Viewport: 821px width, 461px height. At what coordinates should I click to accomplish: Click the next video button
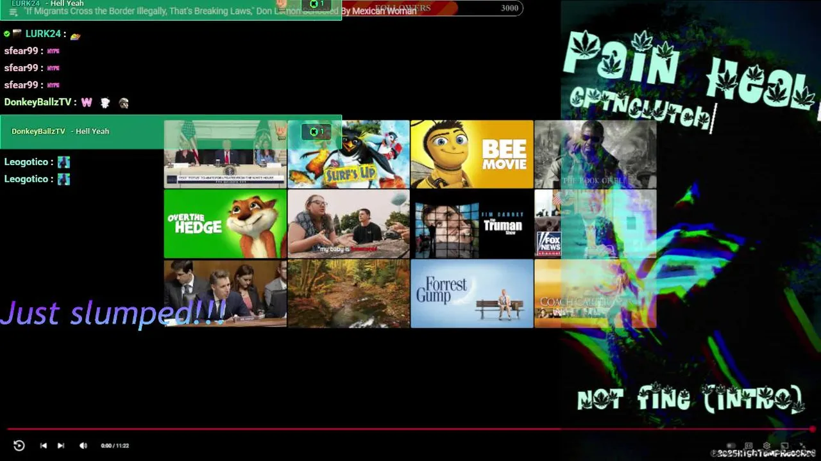pyautogui.click(x=60, y=446)
